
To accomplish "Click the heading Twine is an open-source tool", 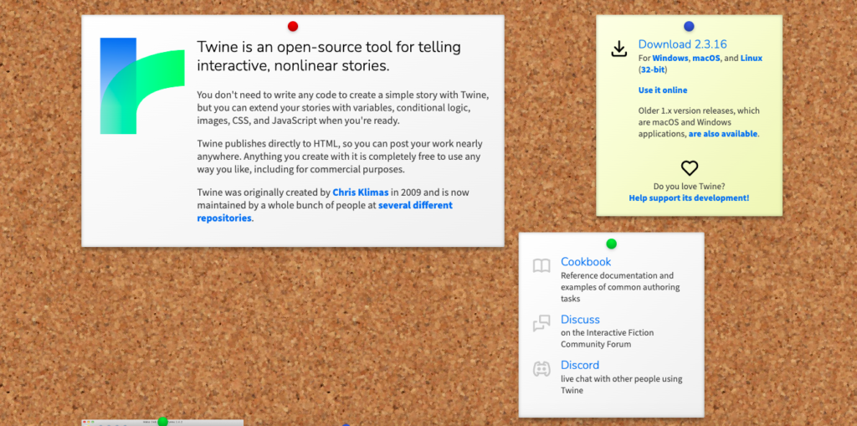I will coord(328,56).
